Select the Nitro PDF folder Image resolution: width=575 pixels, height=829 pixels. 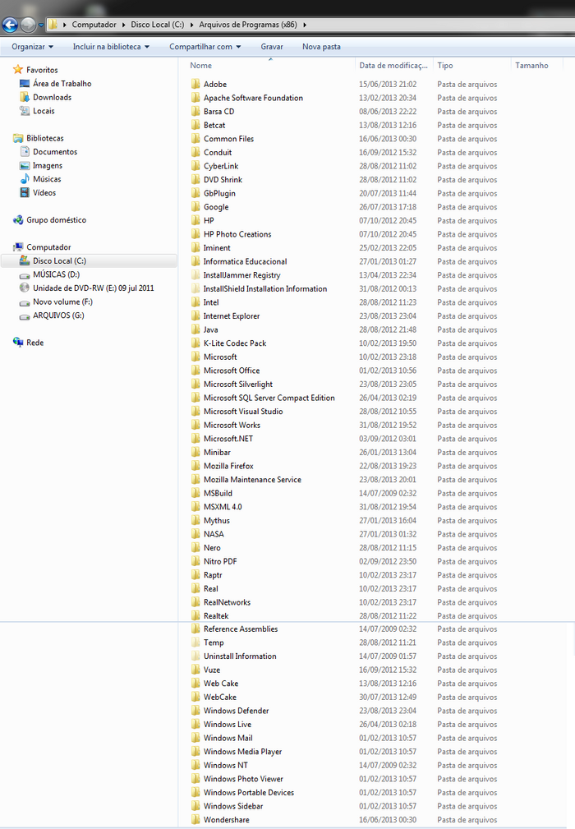point(220,561)
